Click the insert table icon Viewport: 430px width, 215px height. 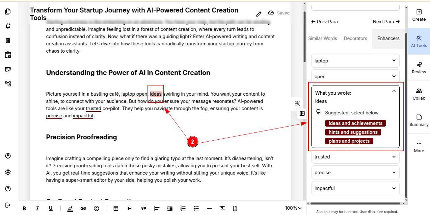click(x=116, y=208)
